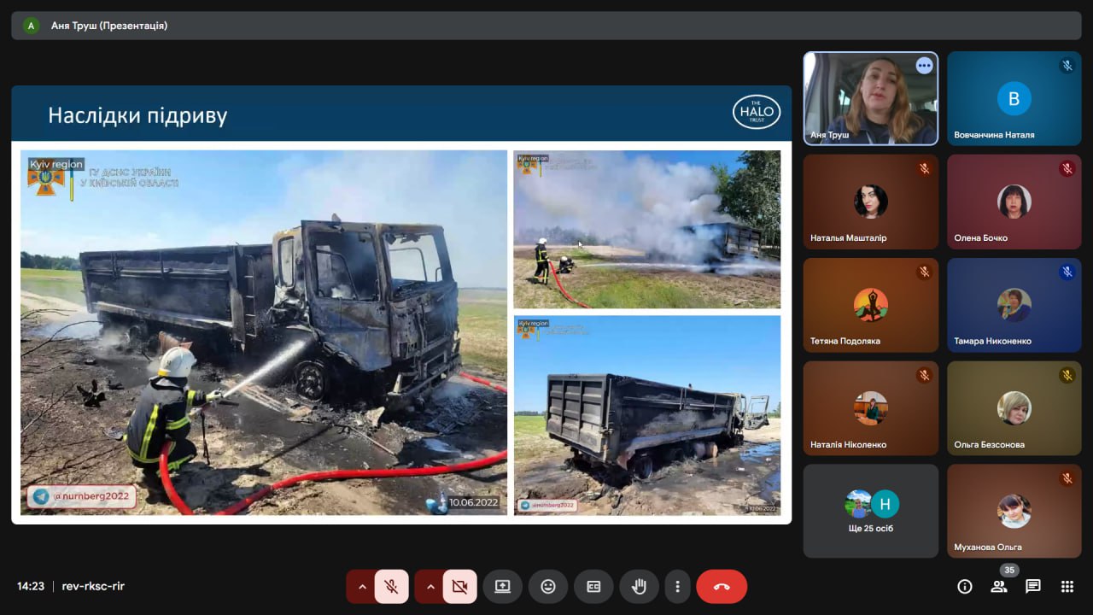Raise your hand
Viewport: 1093px width, 615px height.
pos(639,587)
